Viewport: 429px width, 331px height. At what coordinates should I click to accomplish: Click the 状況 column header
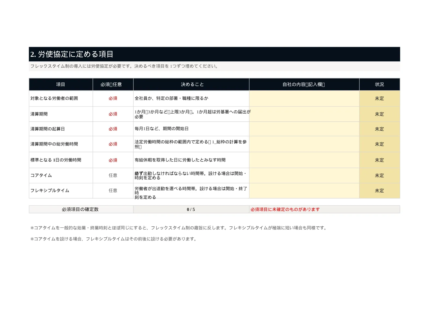pyautogui.click(x=379, y=84)
